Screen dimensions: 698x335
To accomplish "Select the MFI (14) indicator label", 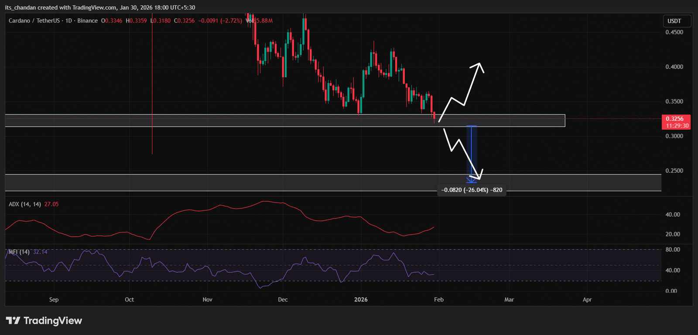I will click(x=19, y=252).
